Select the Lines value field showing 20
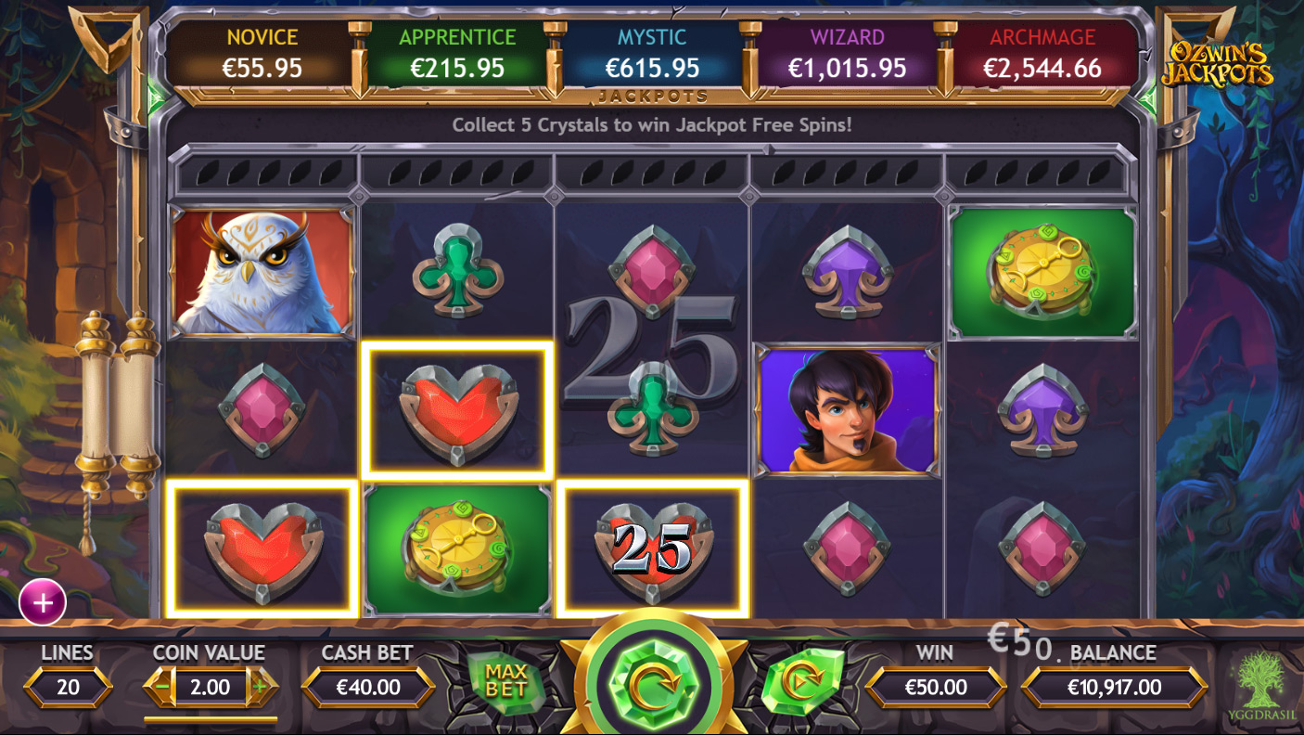This screenshot has height=735, width=1304. click(x=68, y=687)
